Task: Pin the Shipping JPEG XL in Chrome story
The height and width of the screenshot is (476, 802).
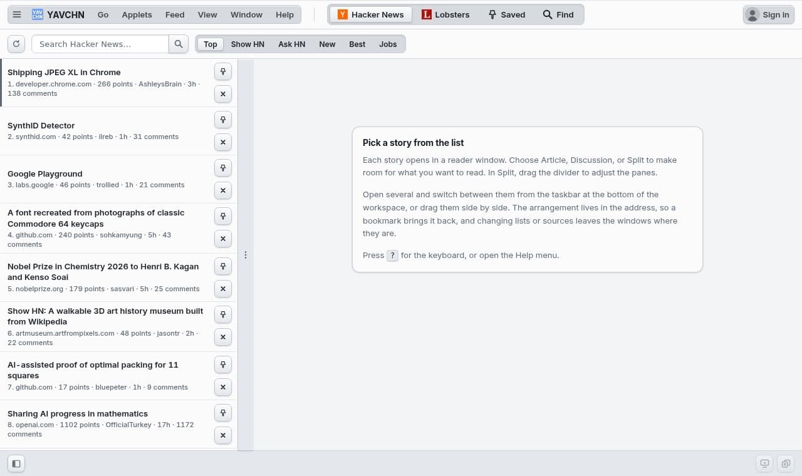Action: (223, 71)
